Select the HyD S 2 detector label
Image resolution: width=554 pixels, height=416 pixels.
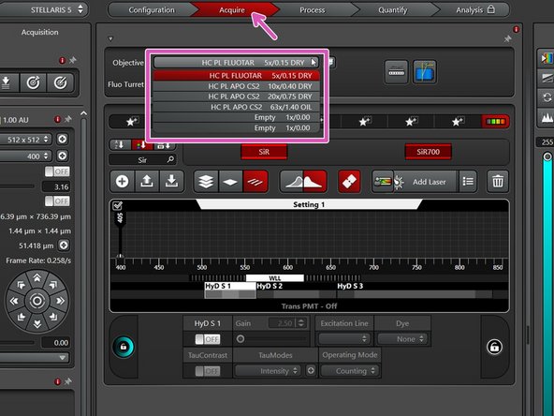coord(270,286)
